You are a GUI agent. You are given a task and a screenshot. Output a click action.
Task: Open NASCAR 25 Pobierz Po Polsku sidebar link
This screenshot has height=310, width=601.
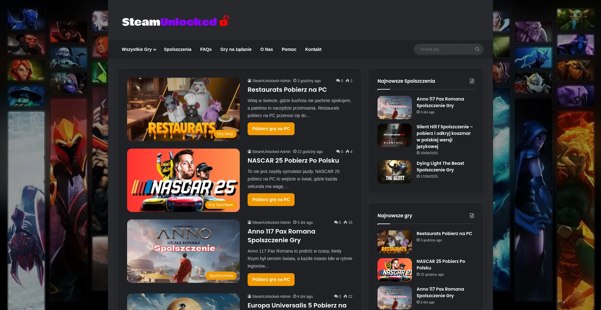click(x=441, y=264)
